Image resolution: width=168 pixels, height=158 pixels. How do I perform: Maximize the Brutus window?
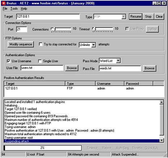coord(159,3)
